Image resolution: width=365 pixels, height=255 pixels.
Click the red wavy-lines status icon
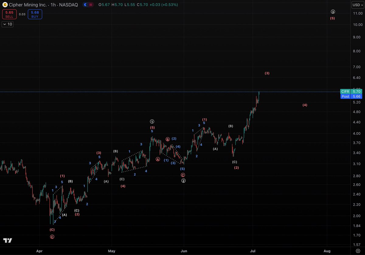pyautogui.click(x=91, y=5)
